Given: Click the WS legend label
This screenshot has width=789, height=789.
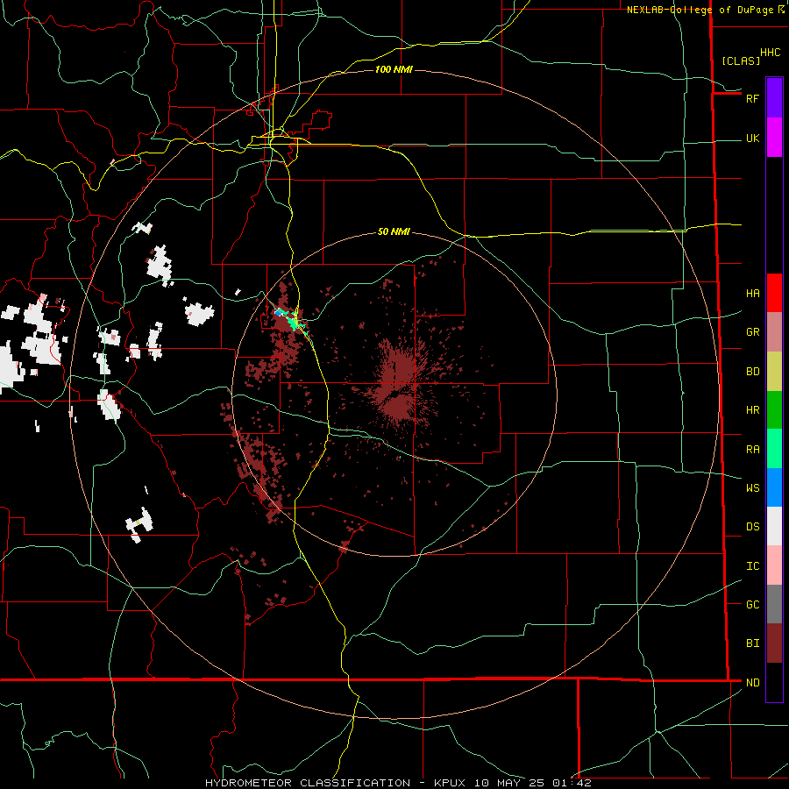Looking at the screenshot, I should click(752, 488).
